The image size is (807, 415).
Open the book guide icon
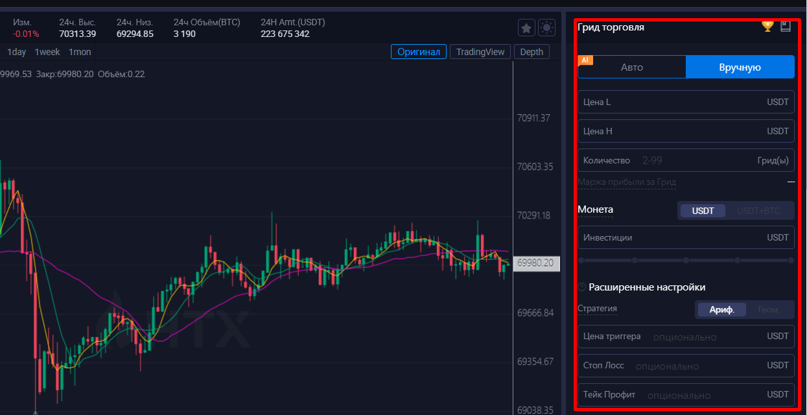(786, 26)
